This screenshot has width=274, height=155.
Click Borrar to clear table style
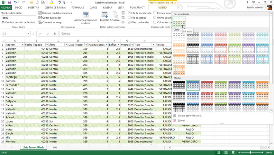pyautogui.click(x=181, y=121)
